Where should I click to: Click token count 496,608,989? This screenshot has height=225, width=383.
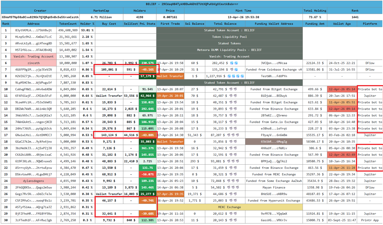click(68, 30)
